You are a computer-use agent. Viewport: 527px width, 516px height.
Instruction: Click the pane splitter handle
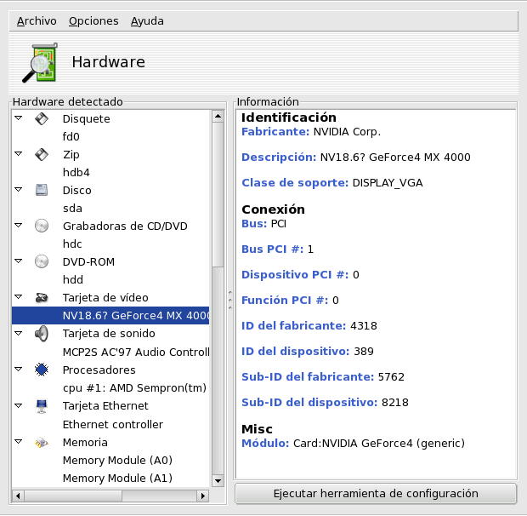coord(230,300)
